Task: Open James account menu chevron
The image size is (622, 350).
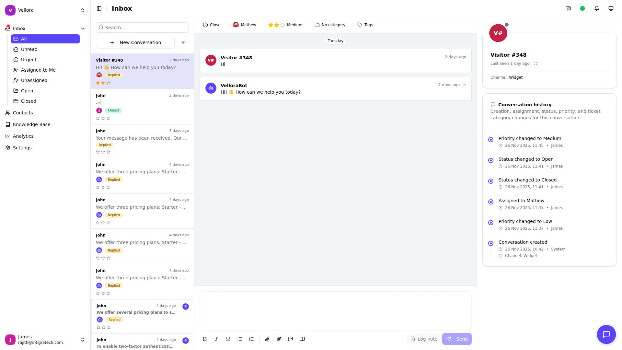Action: pyautogui.click(x=83, y=340)
